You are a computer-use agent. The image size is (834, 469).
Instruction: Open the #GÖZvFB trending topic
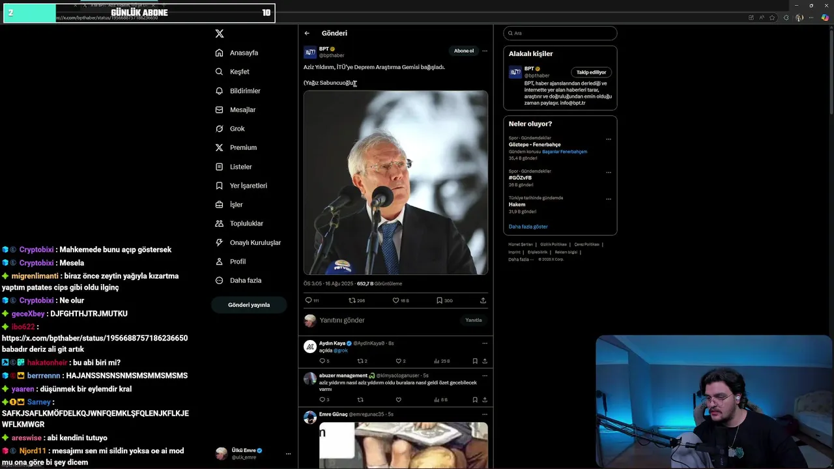(x=520, y=178)
